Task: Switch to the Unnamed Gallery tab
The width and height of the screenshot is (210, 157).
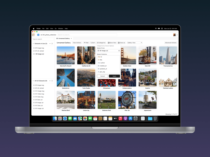Action: point(64,38)
